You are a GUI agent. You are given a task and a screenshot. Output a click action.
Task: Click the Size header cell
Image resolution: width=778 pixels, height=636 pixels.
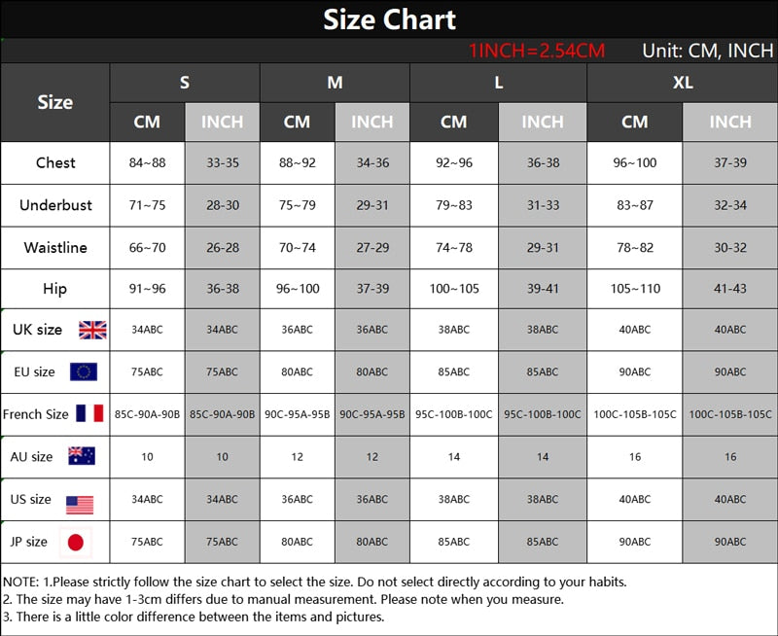55,102
